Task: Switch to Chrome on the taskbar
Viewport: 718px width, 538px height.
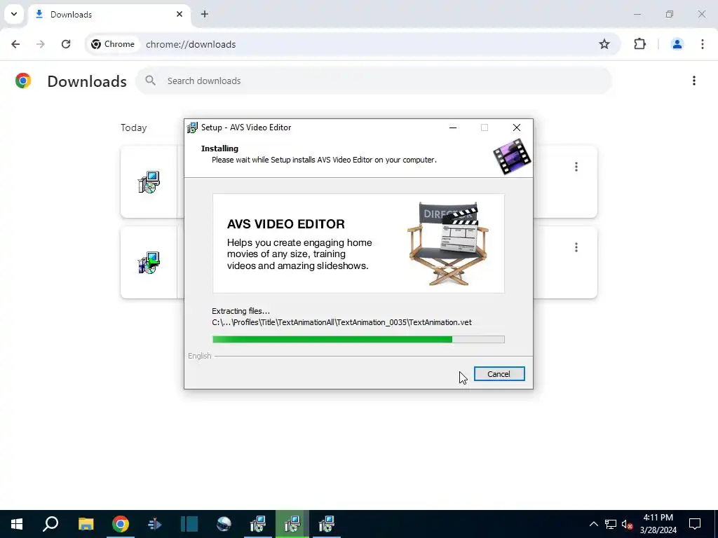Action: [121, 524]
